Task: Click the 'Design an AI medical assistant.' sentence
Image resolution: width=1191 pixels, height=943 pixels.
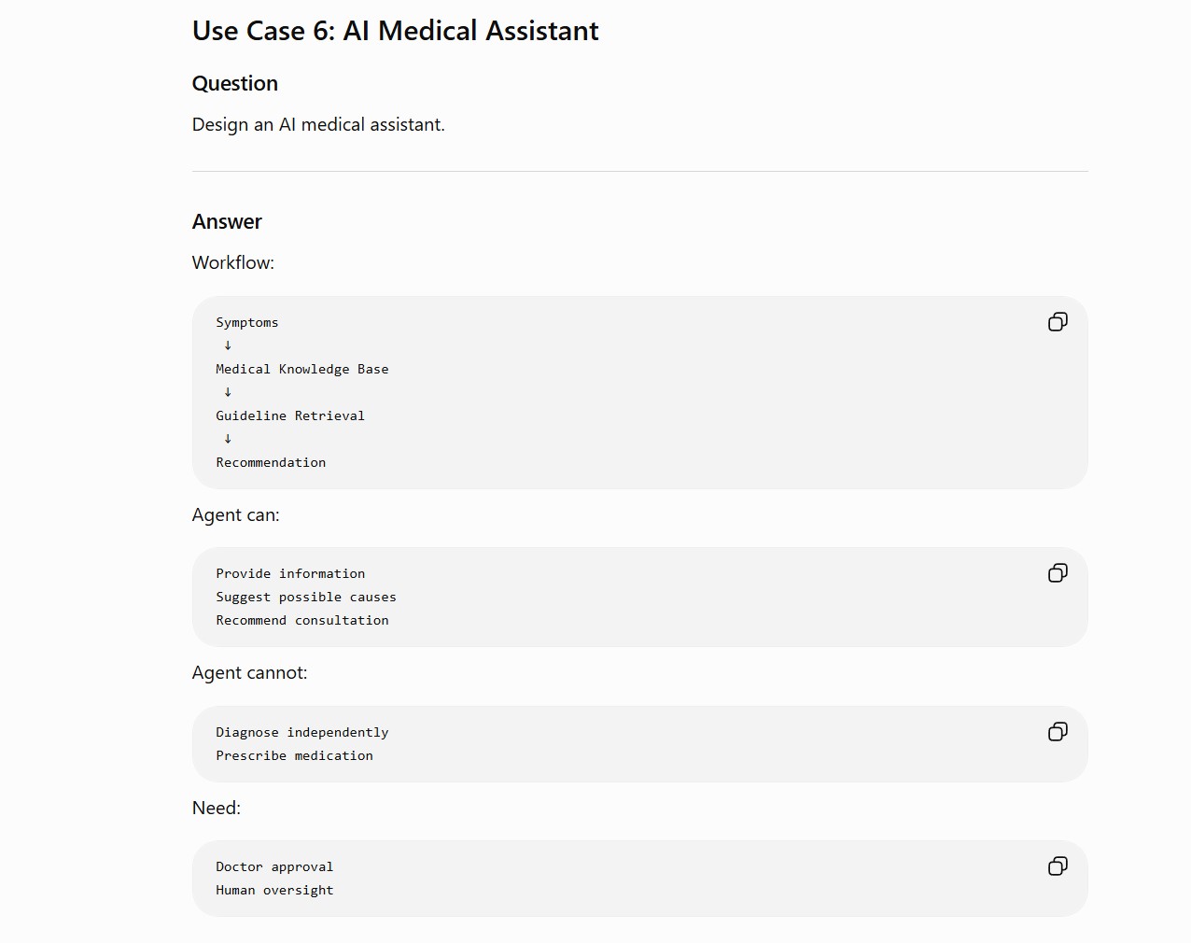Action: (318, 125)
